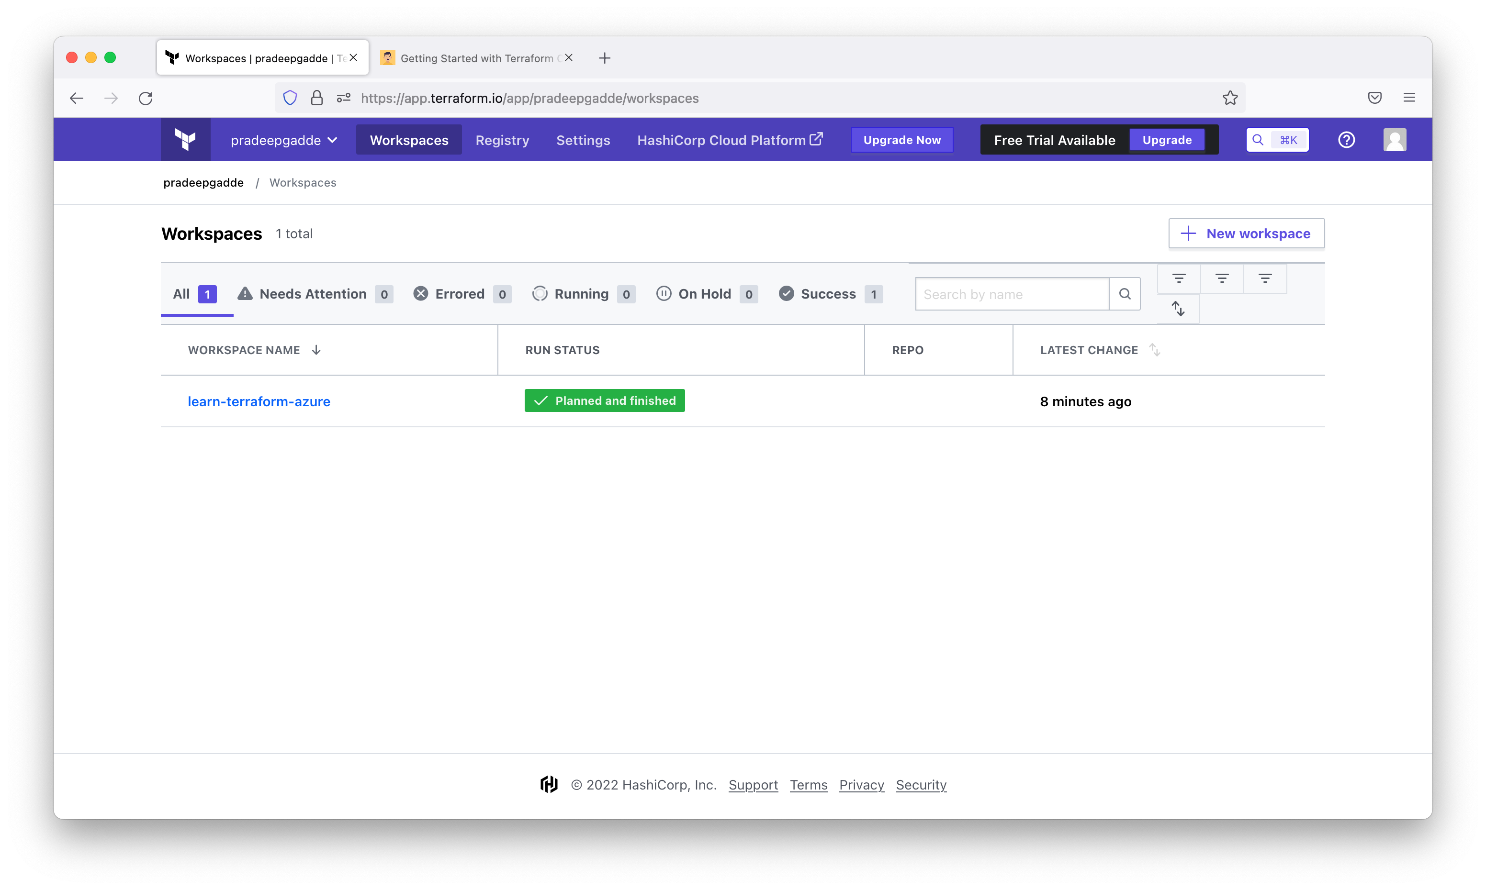
Task: Open the learn-terraform-azure workspace
Action: [x=259, y=401]
